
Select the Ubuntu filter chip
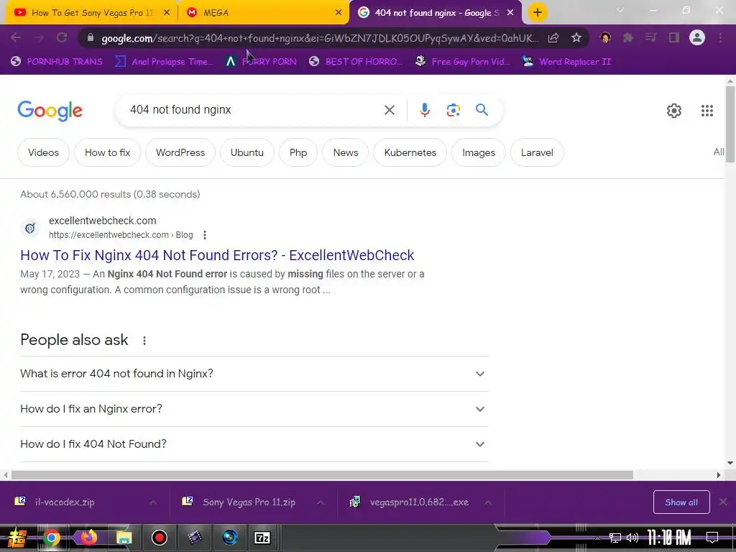[x=247, y=152]
